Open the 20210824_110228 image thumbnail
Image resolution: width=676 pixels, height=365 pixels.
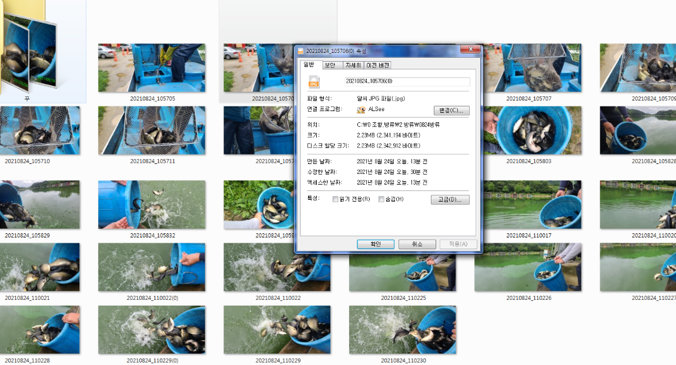pos(40,330)
